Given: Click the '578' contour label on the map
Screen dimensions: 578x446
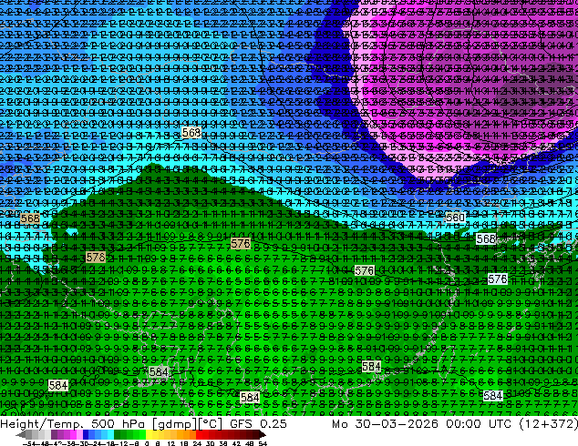Looking at the screenshot, I should click(96, 257).
